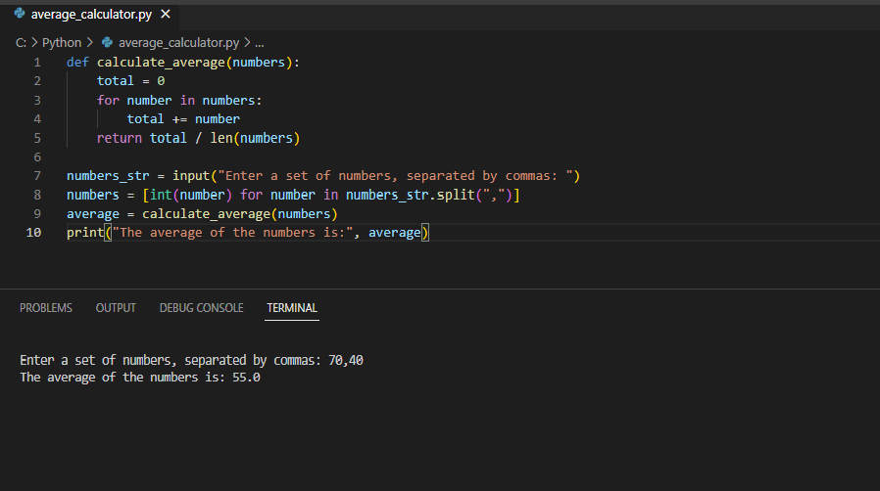This screenshot has width=880, height=491.
Task: Click line number 6 in the gutter
Action: point(37,156)
